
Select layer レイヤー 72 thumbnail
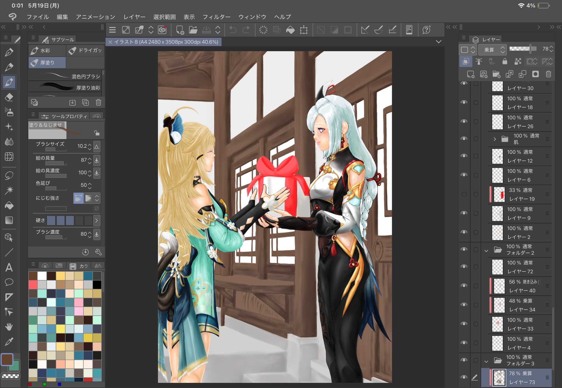click(x=497, y=267)
